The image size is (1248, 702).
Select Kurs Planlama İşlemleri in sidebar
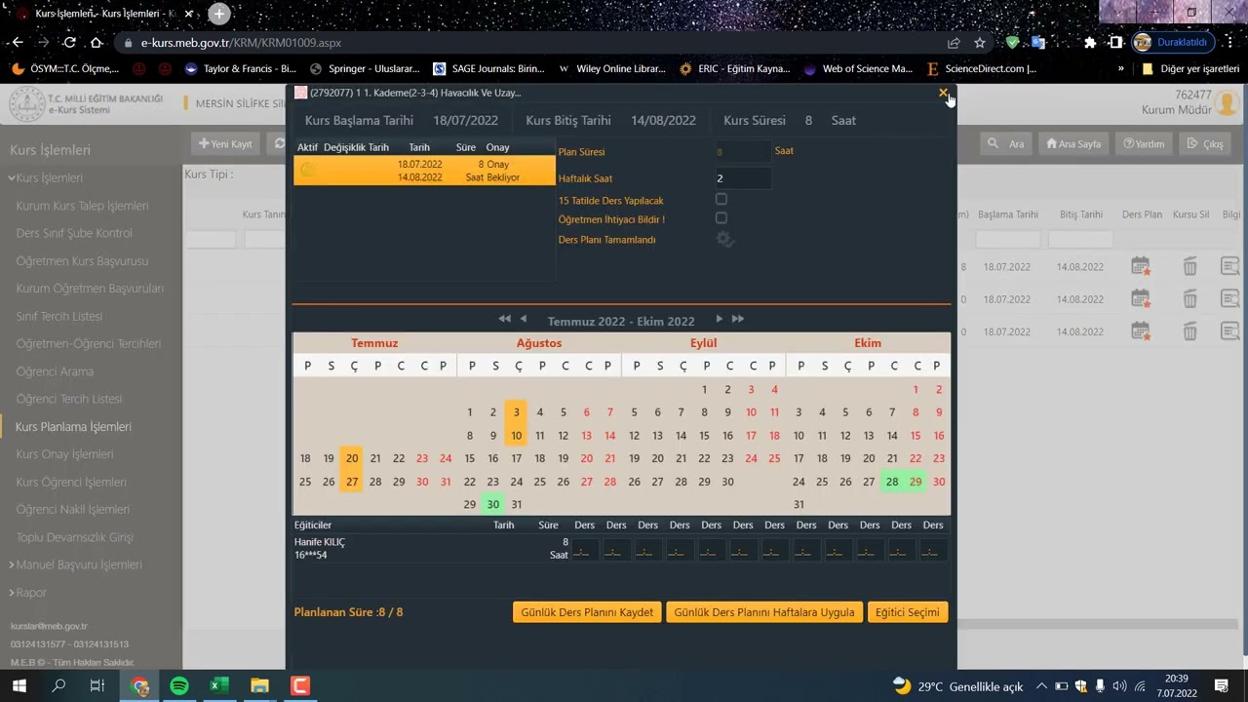coord(73,426)
